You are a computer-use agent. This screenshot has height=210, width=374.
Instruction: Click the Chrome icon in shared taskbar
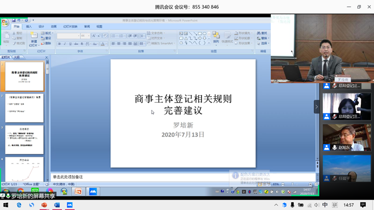point(20,192)
